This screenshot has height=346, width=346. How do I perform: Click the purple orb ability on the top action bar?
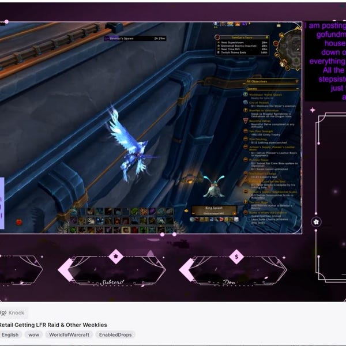click(x=152, y=212)
